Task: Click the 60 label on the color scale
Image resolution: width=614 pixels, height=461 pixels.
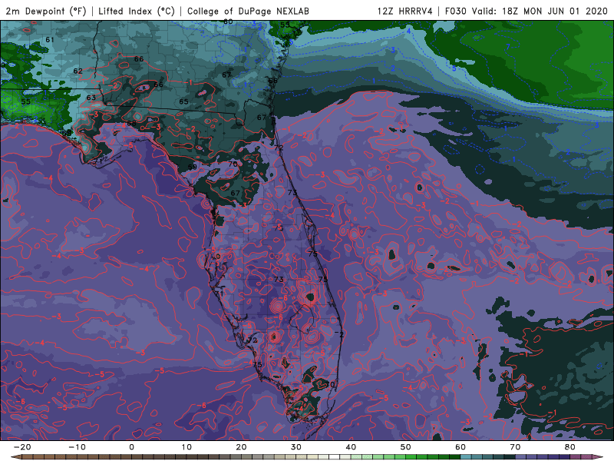Action: pos(460,447)
